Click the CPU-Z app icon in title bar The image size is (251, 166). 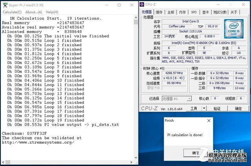142,4
